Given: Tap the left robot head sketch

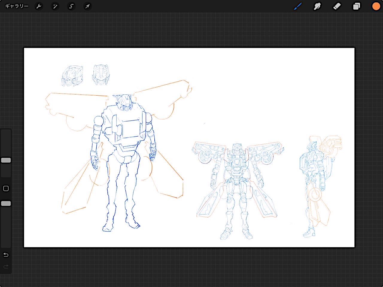Looking at the screenshot, I should [72, 75].
